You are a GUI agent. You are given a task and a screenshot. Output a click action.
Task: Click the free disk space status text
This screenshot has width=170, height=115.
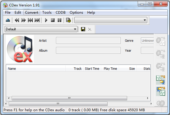click(x=122, y=110)
